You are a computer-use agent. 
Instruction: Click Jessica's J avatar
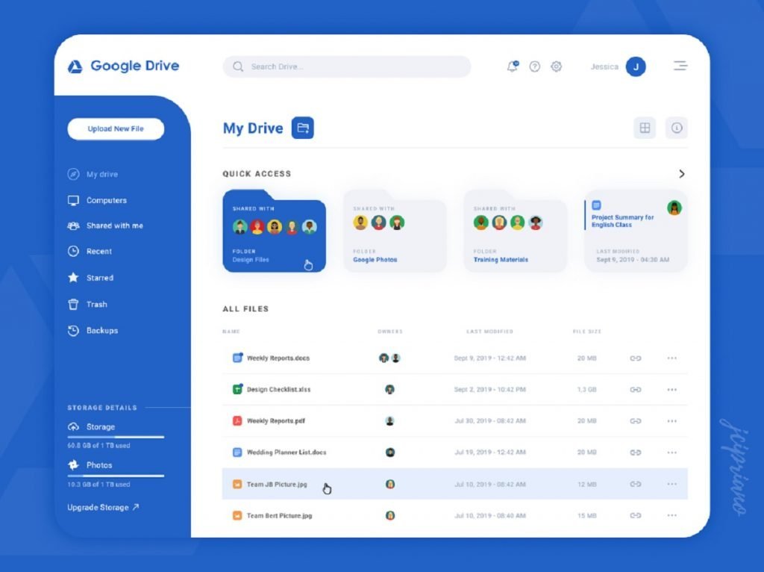point(636,66)
